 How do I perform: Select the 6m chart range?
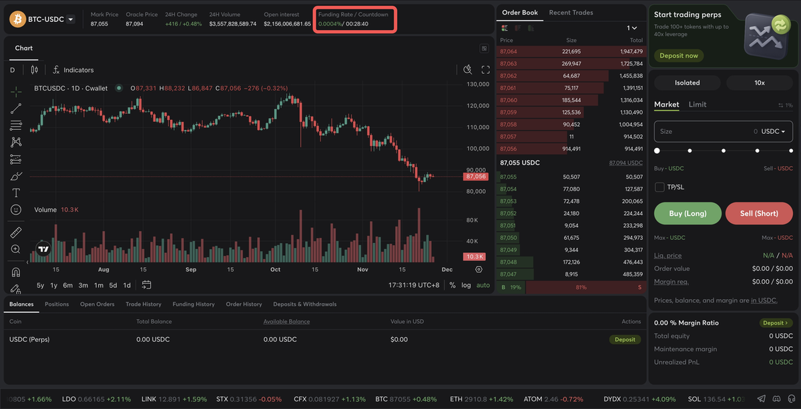click(x=68, y=285)
